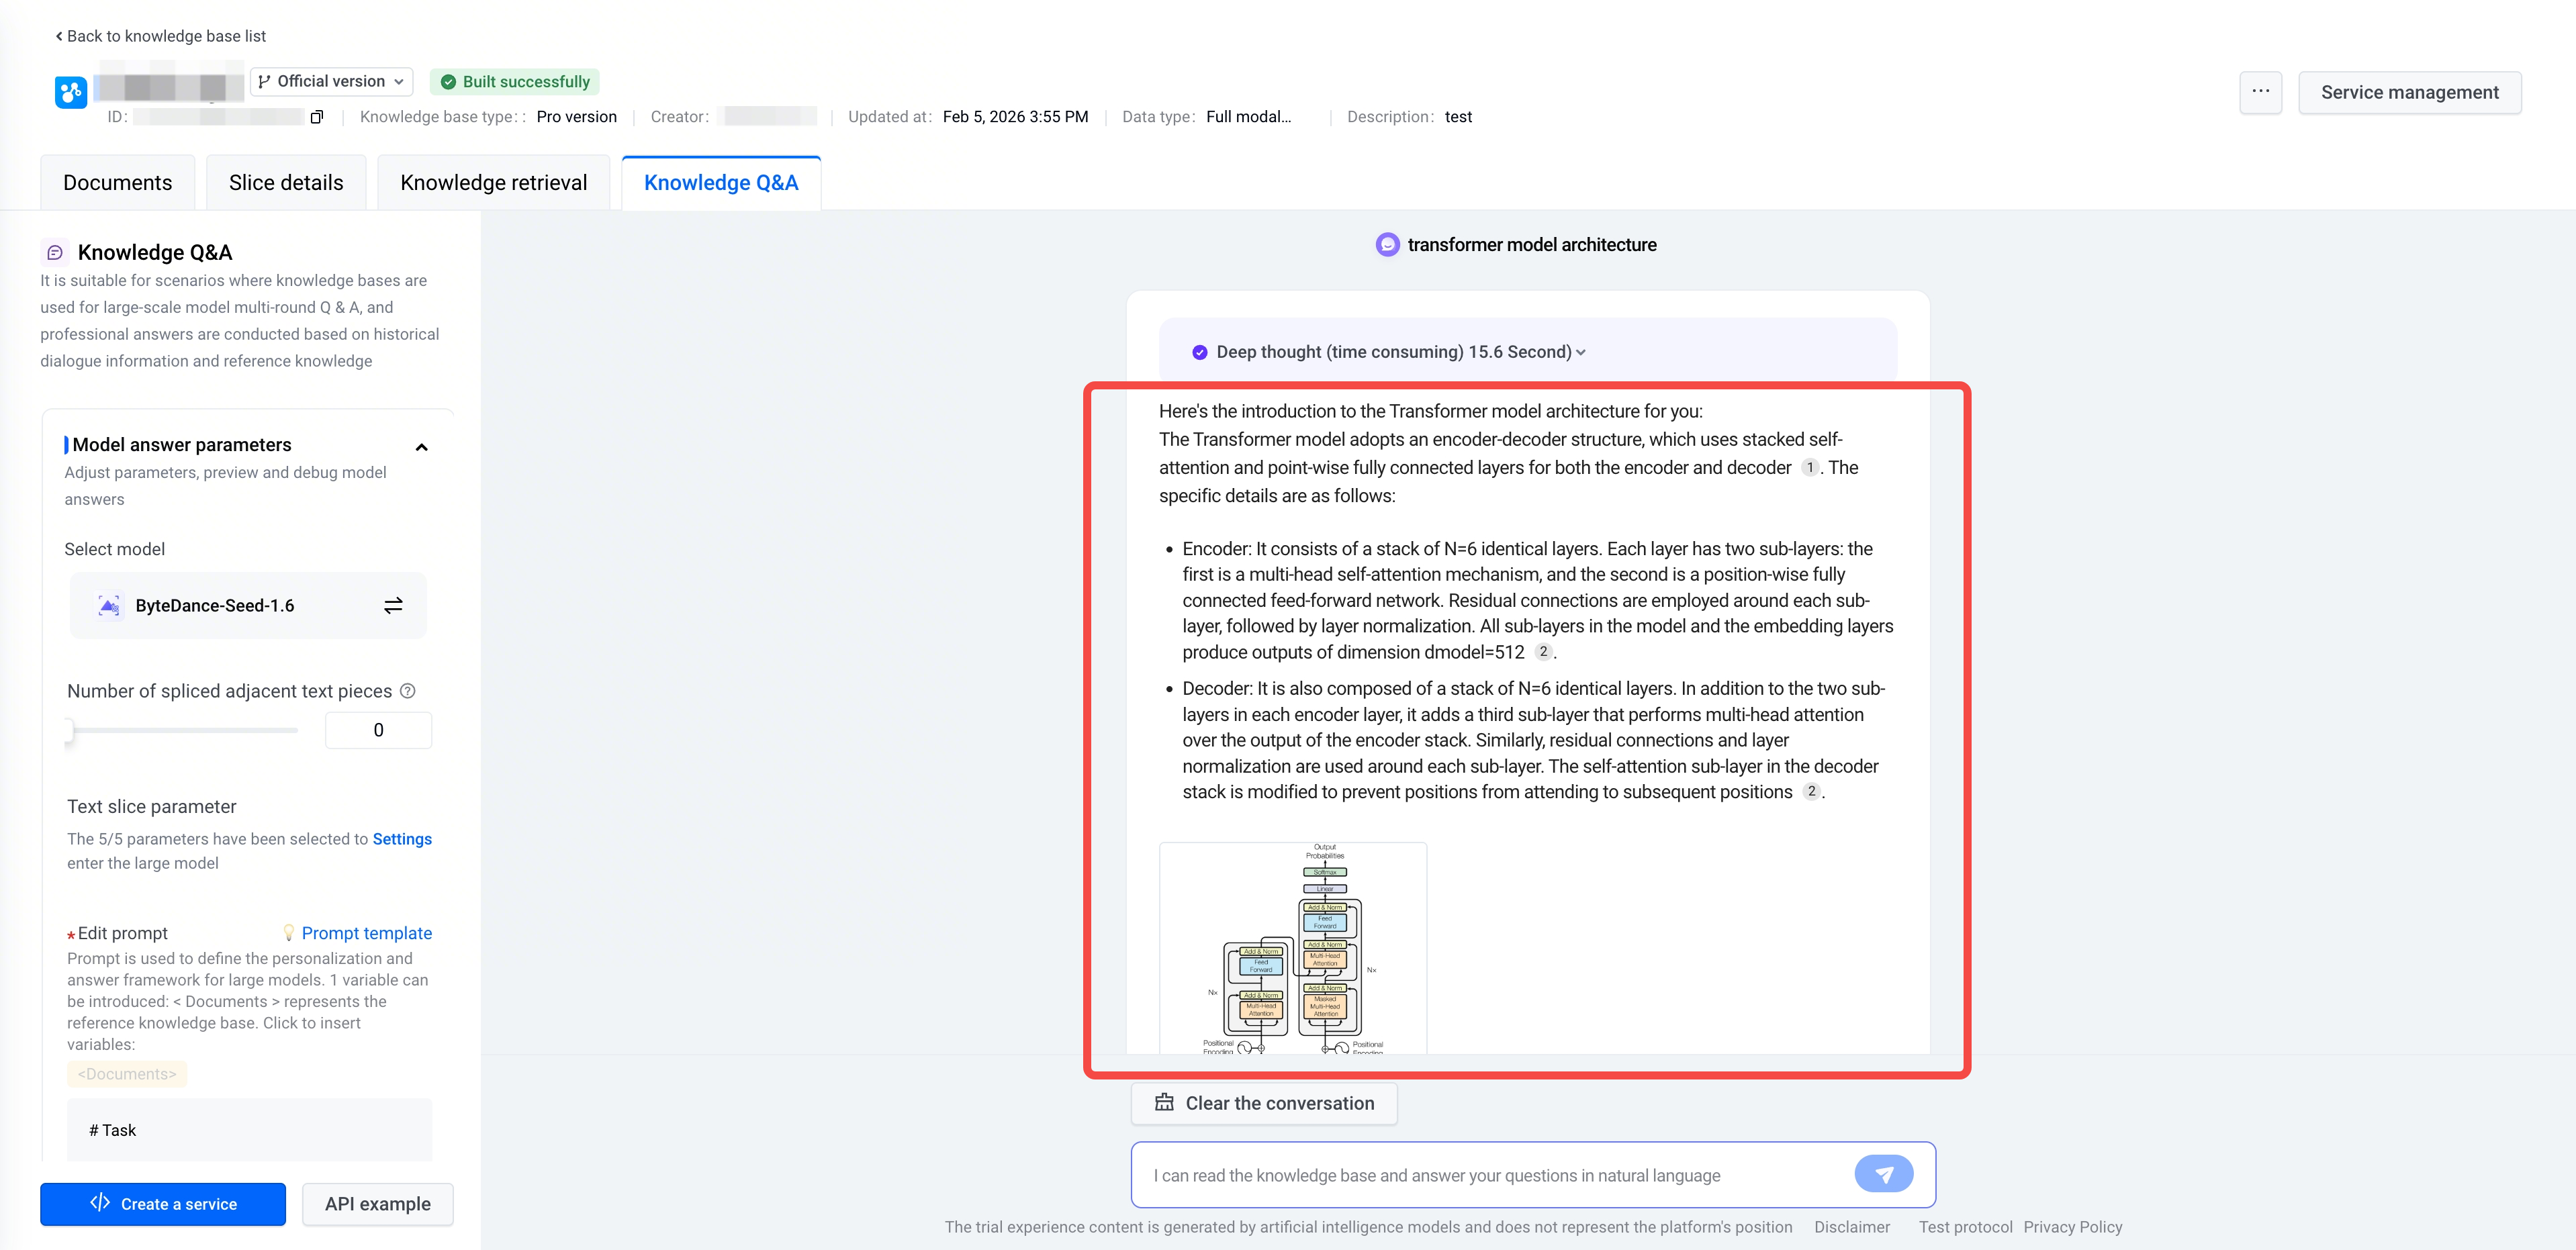The width and height of the screenshot is (2576, 1250).
Task: Open the three-dot more options menu
Action: point(2260,92)
